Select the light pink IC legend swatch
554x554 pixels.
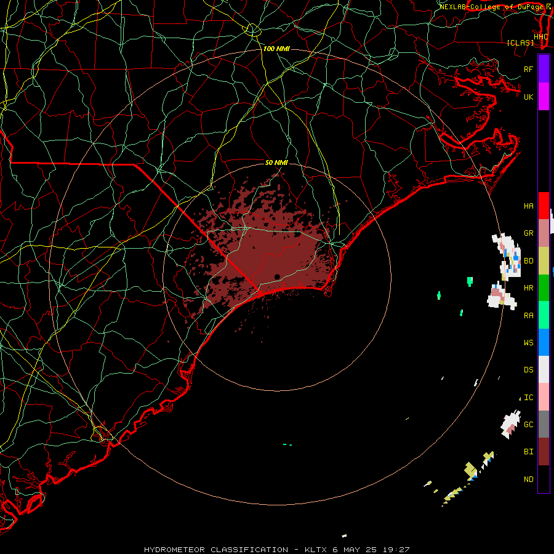coord(544,397)
